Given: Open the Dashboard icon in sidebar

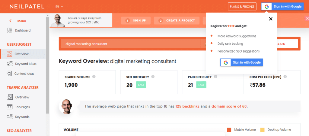Looking at the screenshot, I should (10, 30).
